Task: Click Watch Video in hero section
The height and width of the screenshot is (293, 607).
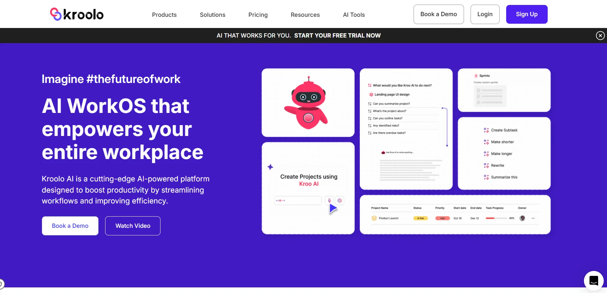Action: [133, 226]
